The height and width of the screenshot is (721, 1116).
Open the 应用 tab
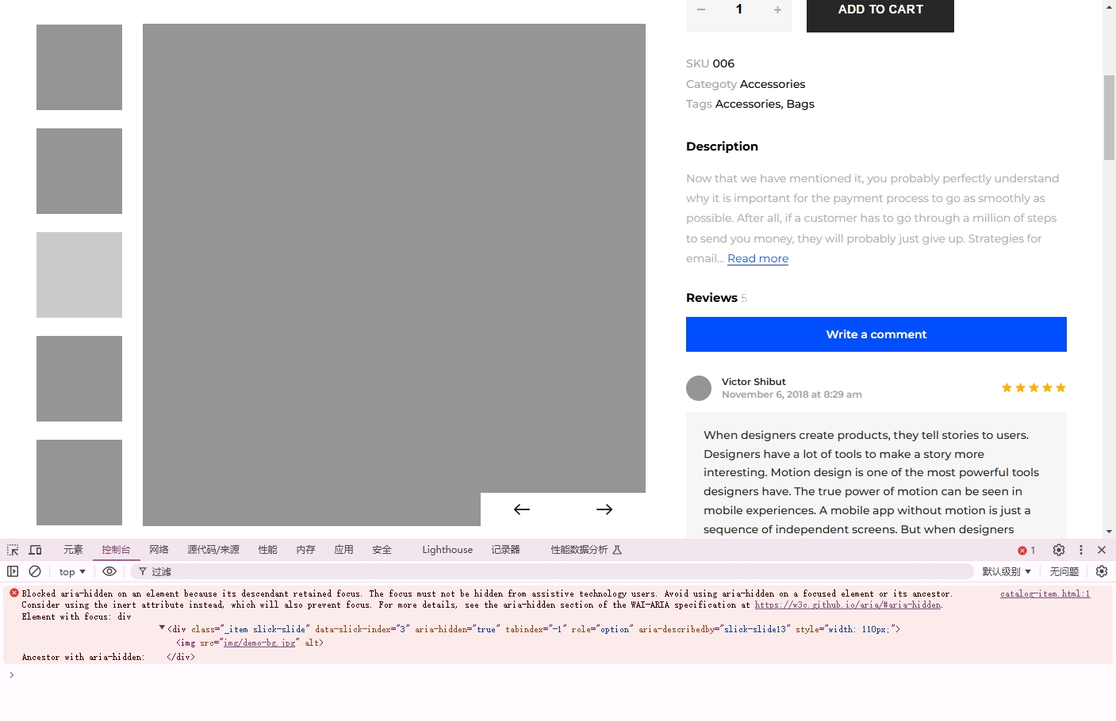tap(343, 550)
